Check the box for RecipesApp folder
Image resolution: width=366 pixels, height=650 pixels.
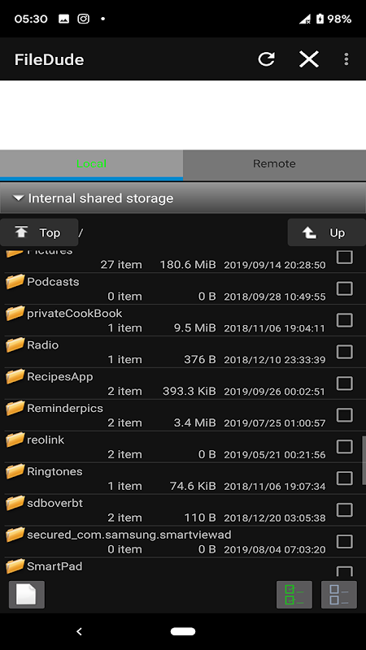click(344, 383)
